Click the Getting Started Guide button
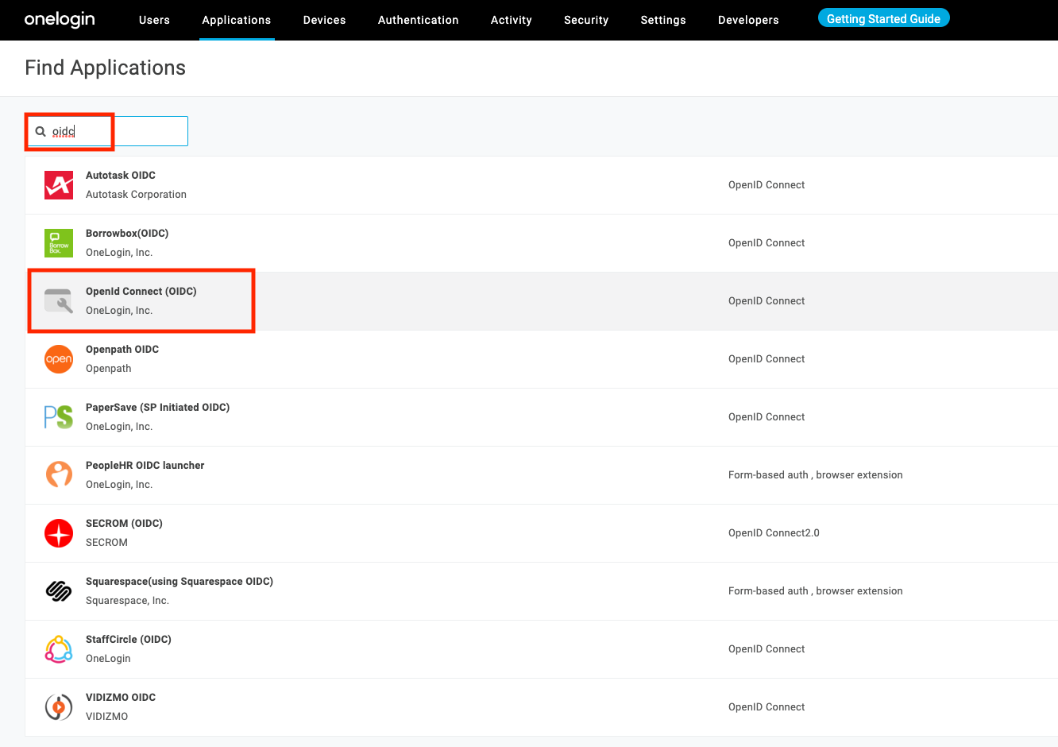Image resolution: width=1058 pixels, height=747 pixels. 883,18
